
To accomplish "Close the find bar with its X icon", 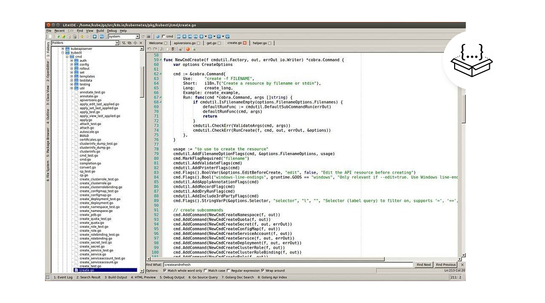I will tap(462, 265).
